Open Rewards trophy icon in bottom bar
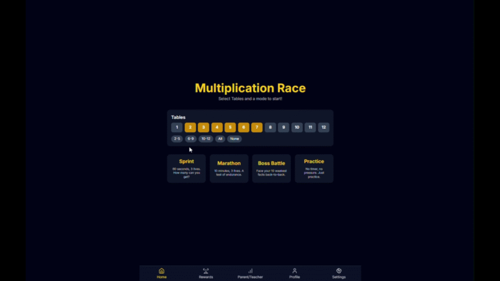The height and width of the screenshot is (281, 500). [x=206, y=271]
